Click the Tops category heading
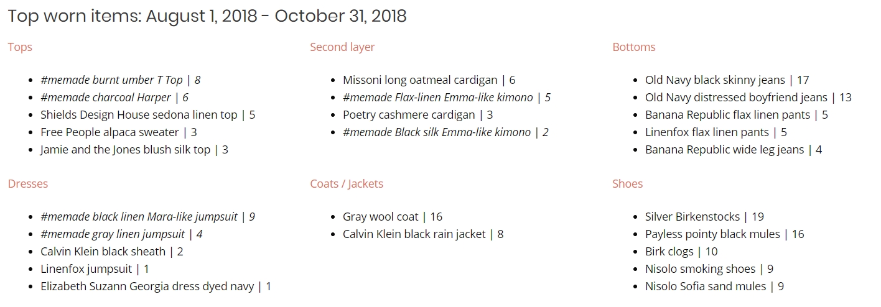The width and height of the screenshot is (881, 307). [x=20, y=47]
